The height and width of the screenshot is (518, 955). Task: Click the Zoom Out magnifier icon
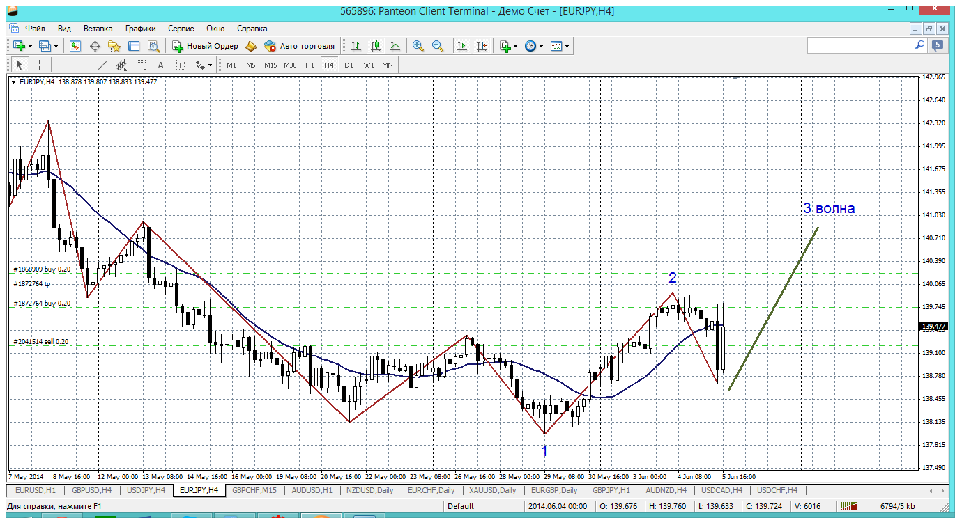click(438, 46)
